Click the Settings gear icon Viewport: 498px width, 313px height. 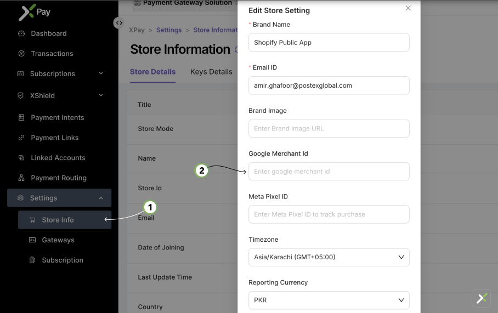click(20, 198)
